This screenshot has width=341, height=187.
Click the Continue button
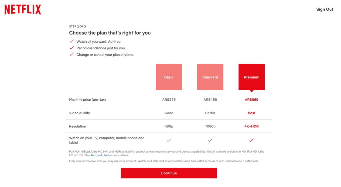pyautogui.click(x=169, y=173)
